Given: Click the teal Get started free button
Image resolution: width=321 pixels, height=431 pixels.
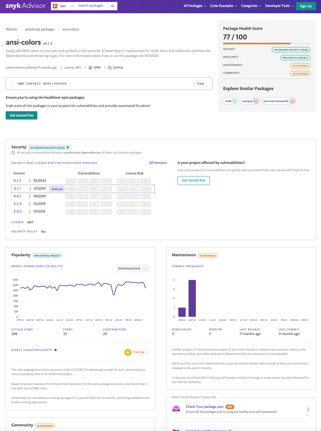Looking at the screenshot, I should tap(21, 115).
